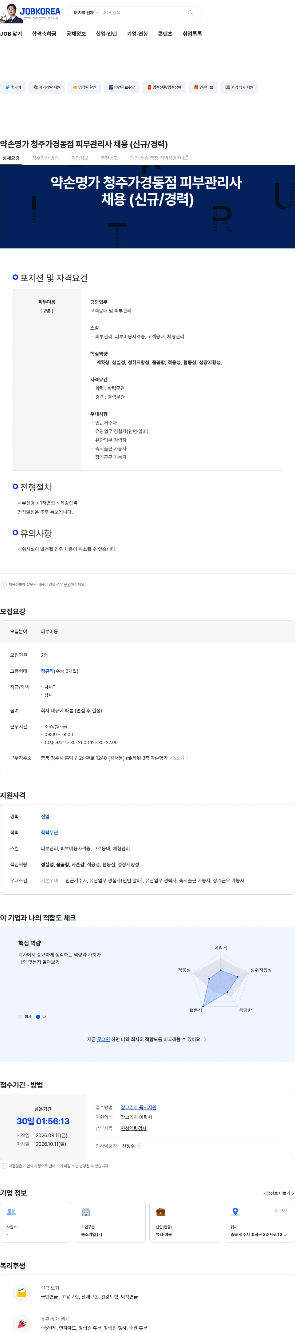Click the 로그인 link in fit check

coord(103,1039)
